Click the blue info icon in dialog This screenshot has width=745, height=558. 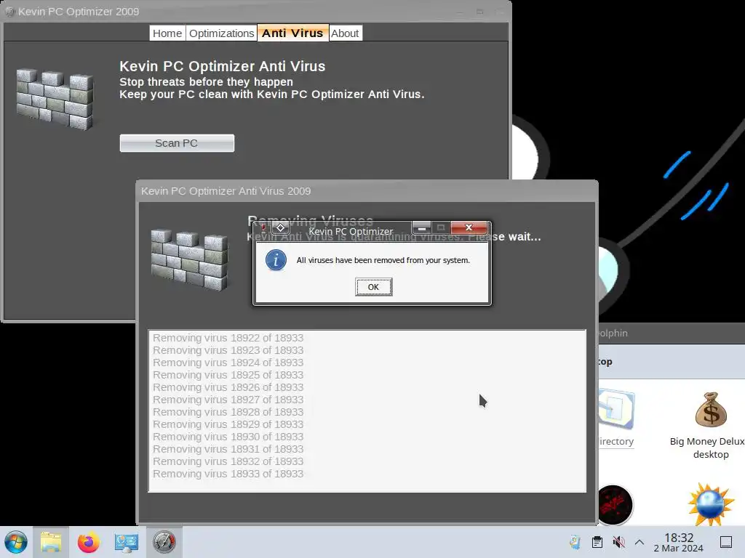[276, 260]
